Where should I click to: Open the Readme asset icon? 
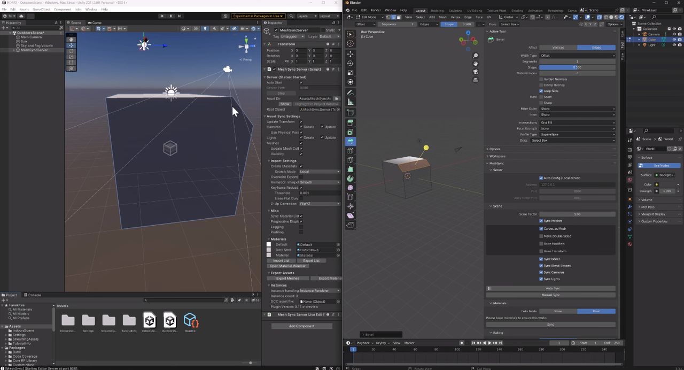pos(190,320)
